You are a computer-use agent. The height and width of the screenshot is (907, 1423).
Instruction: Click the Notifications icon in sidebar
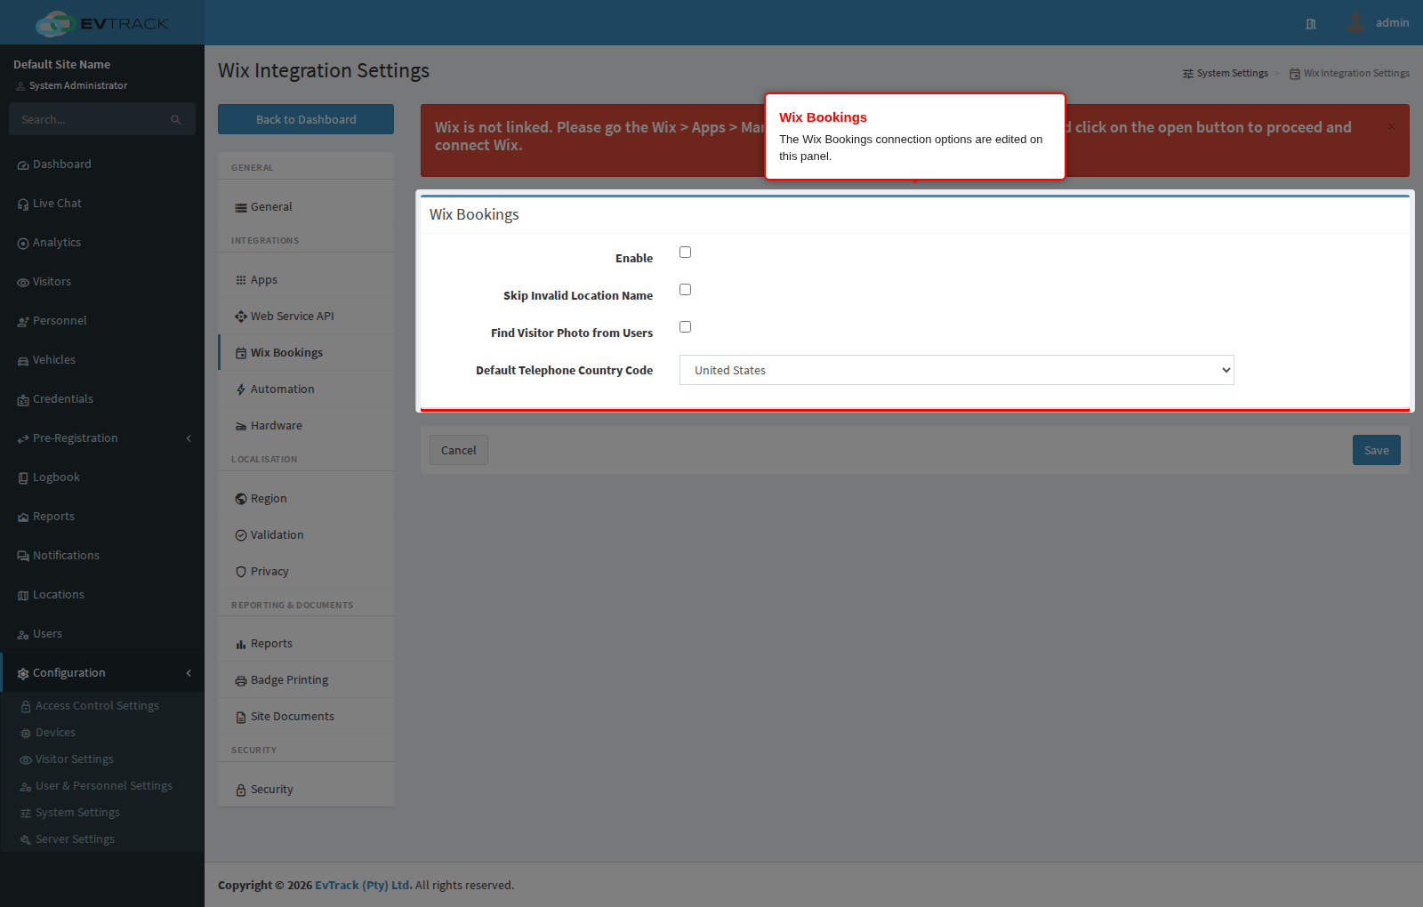tap(23, 557)
